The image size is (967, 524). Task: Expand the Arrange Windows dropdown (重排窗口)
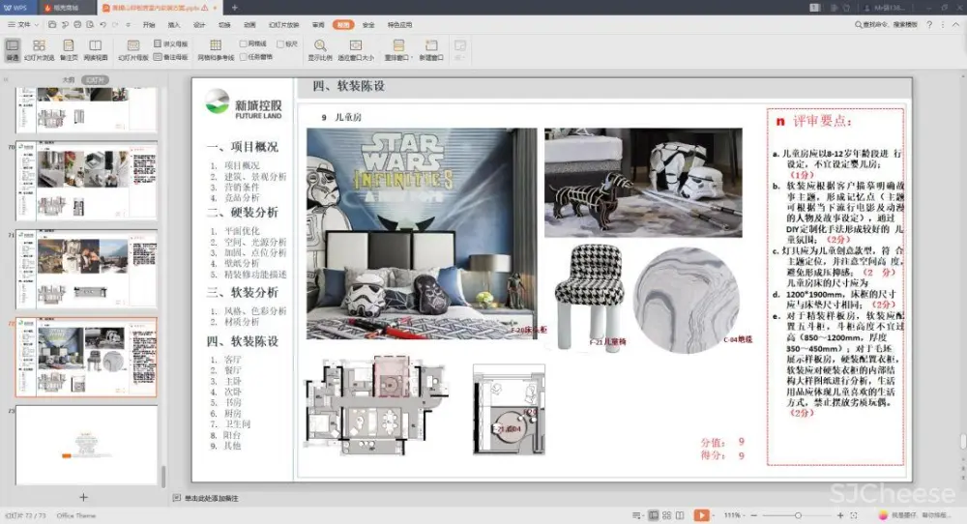[x=397, y=49]
